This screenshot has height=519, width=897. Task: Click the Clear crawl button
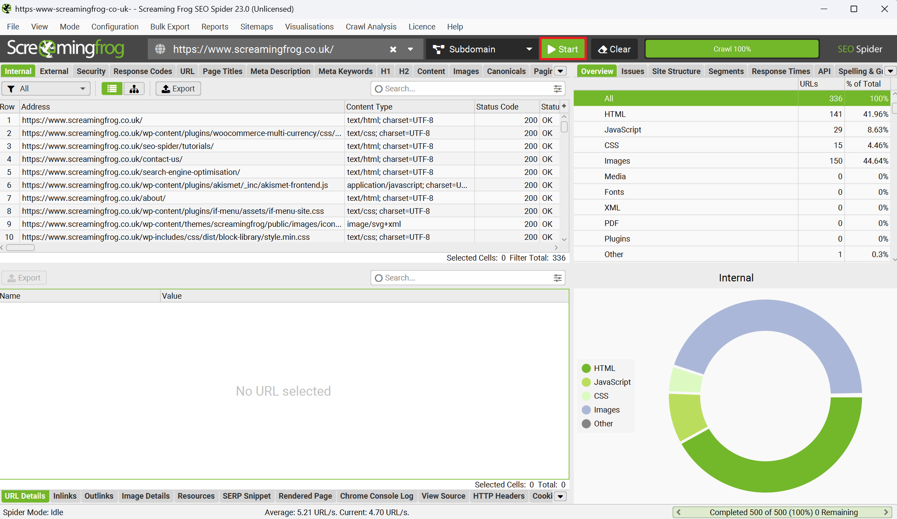[x=614, y=49]
